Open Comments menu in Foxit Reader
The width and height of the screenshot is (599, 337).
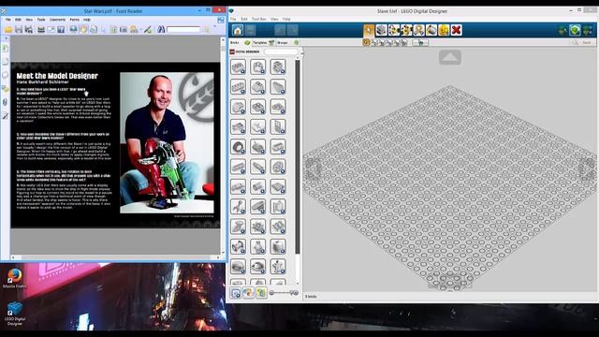(57, 19)
